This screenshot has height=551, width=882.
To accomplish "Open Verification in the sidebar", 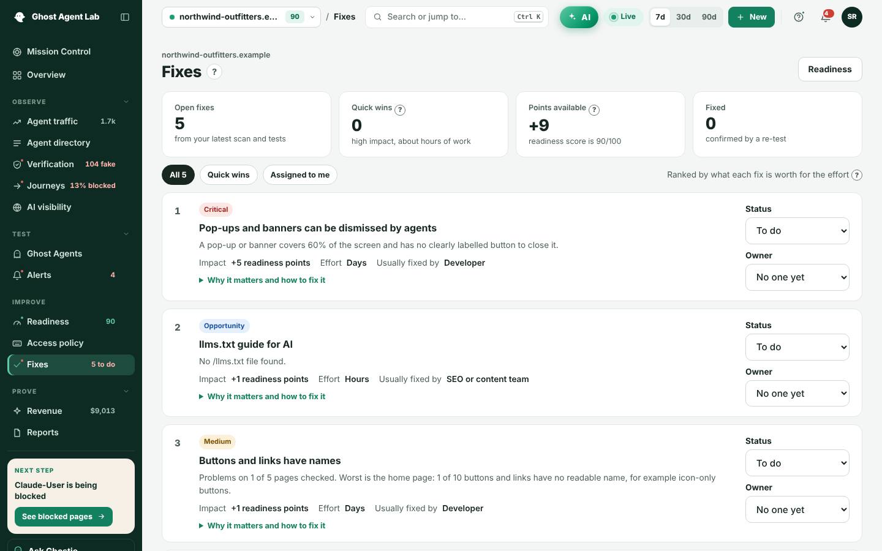I will click(71, 165).
